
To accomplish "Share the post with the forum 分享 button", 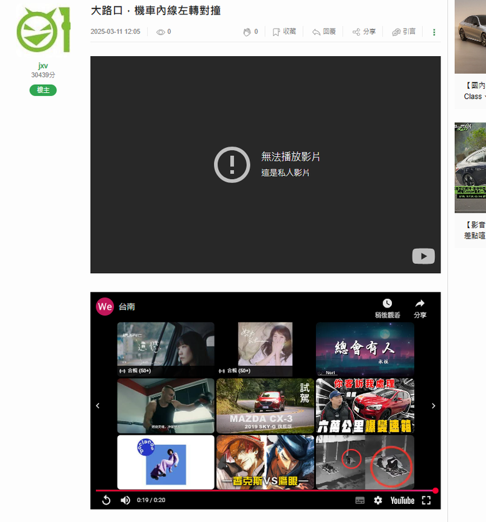I will [x=364, y=32].
